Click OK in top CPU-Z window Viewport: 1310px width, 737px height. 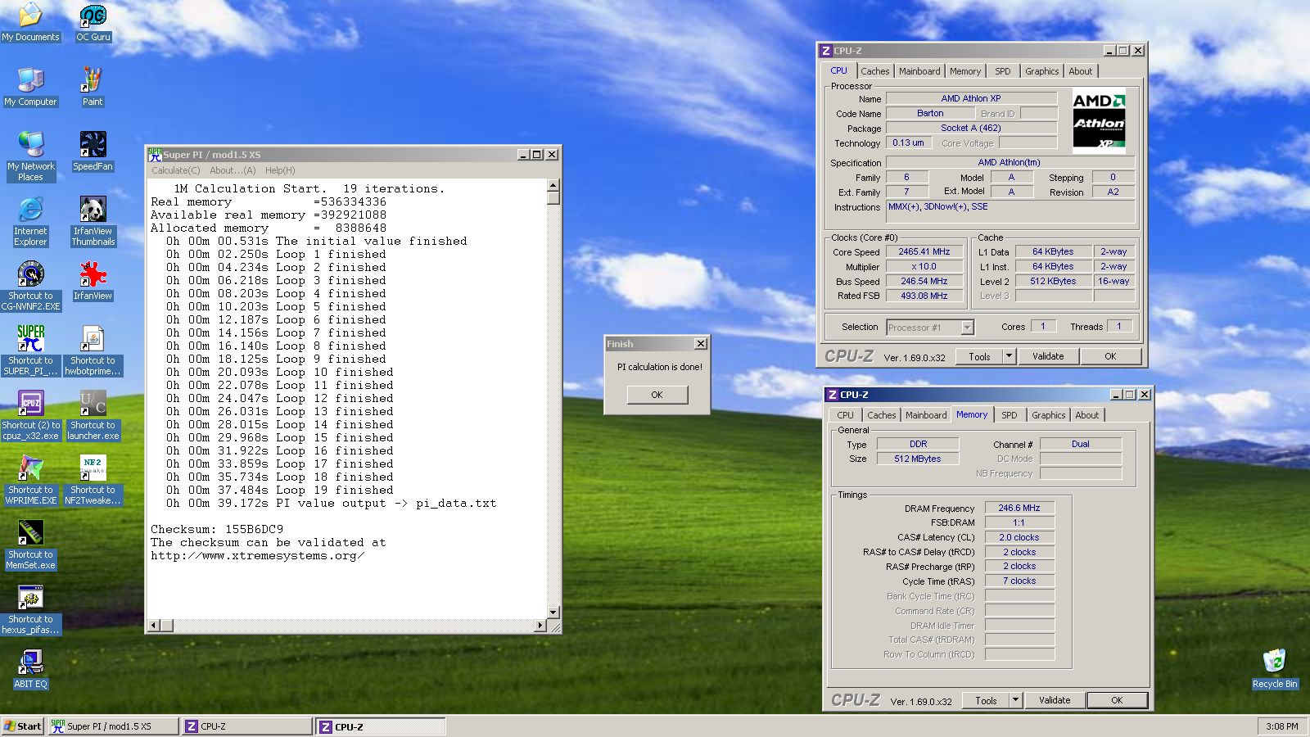[x=1110, y=356]
